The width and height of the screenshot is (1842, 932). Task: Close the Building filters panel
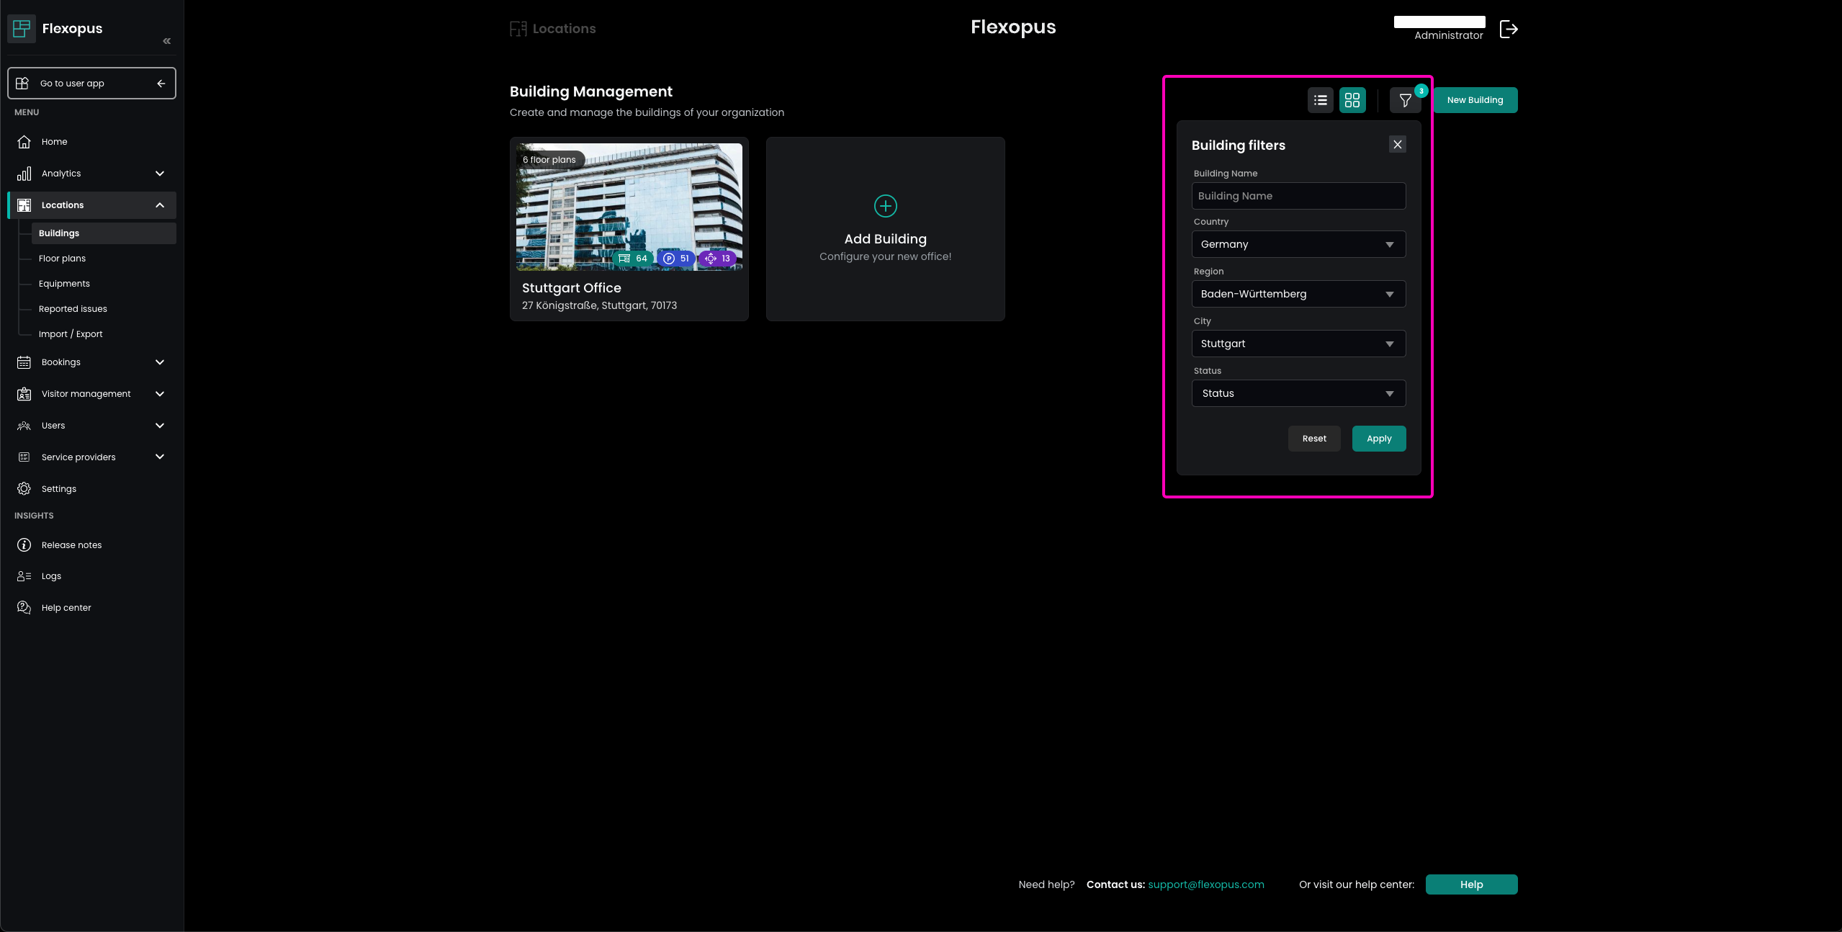(x=1397, y=145)
